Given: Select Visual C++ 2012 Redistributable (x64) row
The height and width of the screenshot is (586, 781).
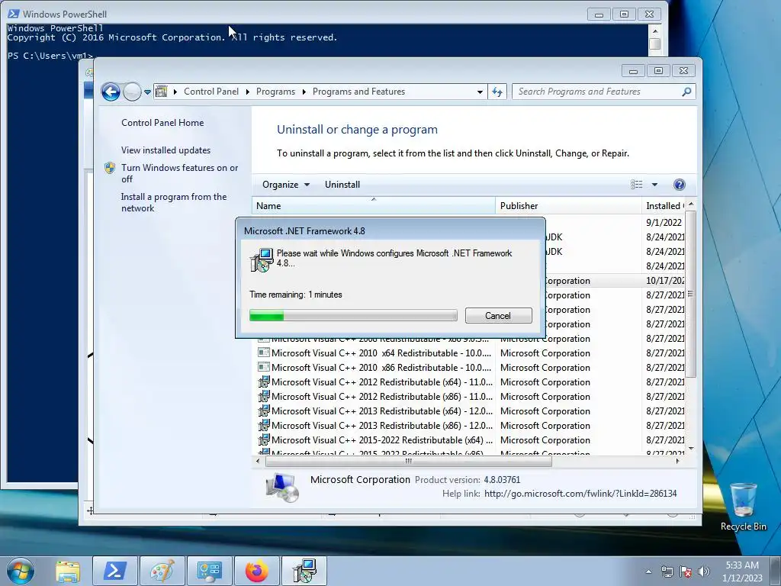Looking at the screenshot, I should coord(471,382).
